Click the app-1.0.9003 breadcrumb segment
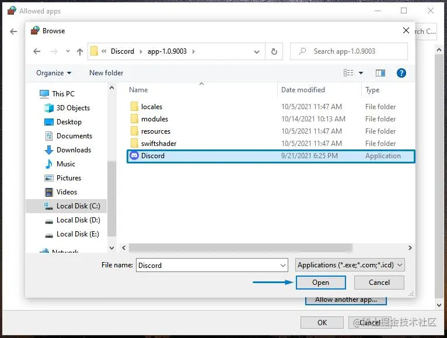This screenshot has height=338, width=447. [167, 51]
